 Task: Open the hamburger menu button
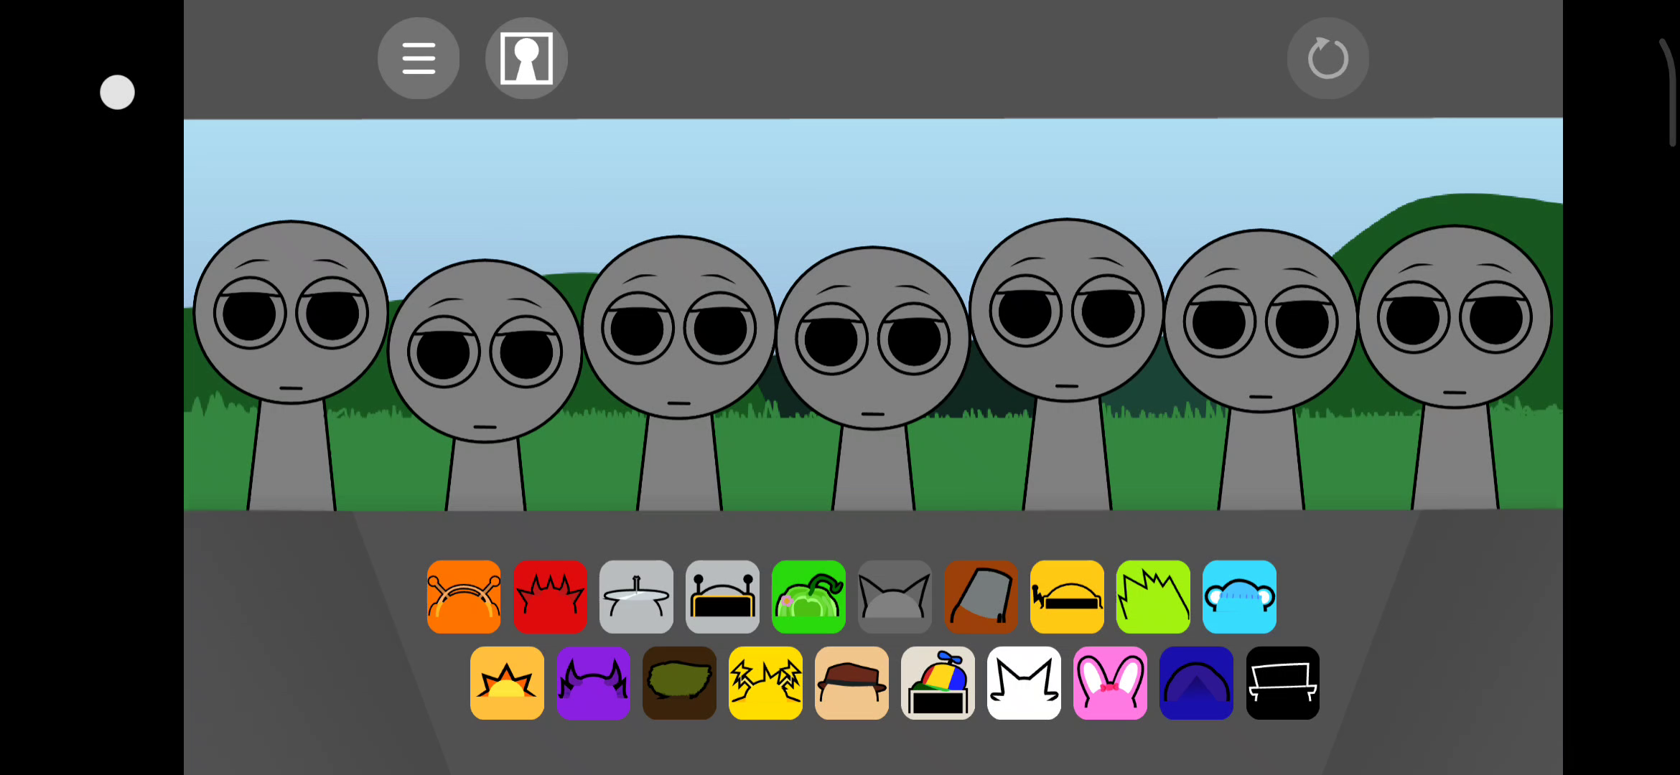[419, 58]
